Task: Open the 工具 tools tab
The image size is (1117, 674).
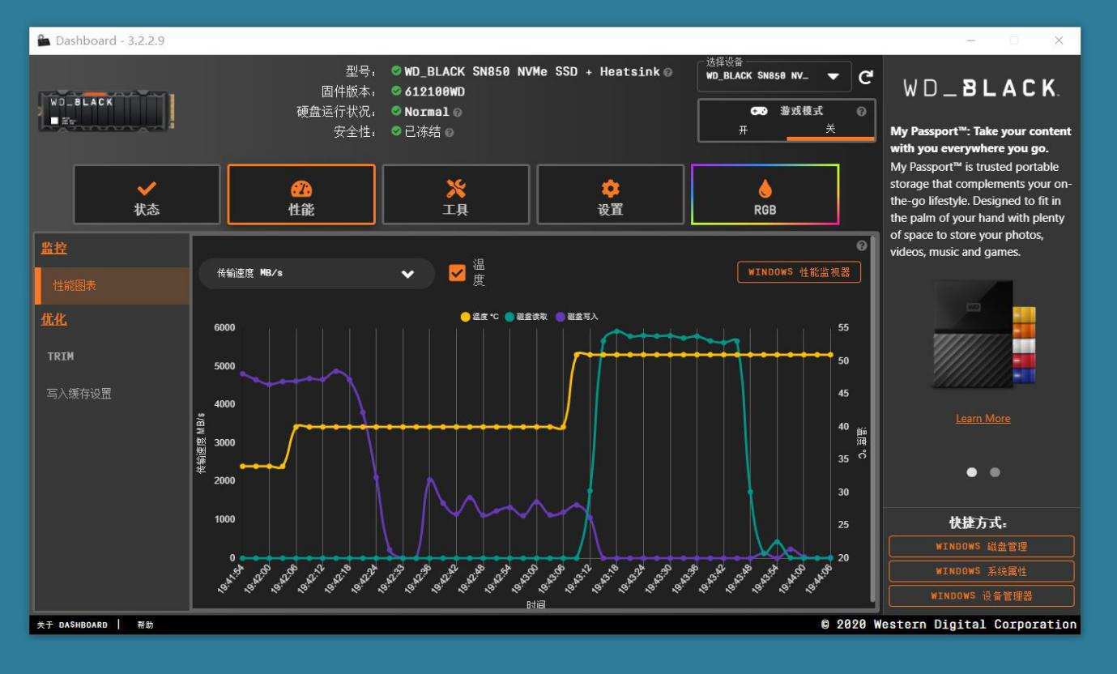Action: 455,195
